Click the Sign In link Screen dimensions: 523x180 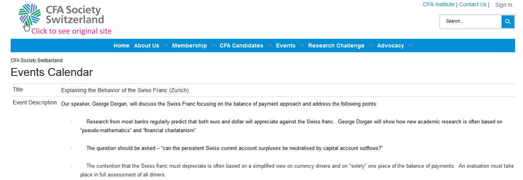click(504, 5)
